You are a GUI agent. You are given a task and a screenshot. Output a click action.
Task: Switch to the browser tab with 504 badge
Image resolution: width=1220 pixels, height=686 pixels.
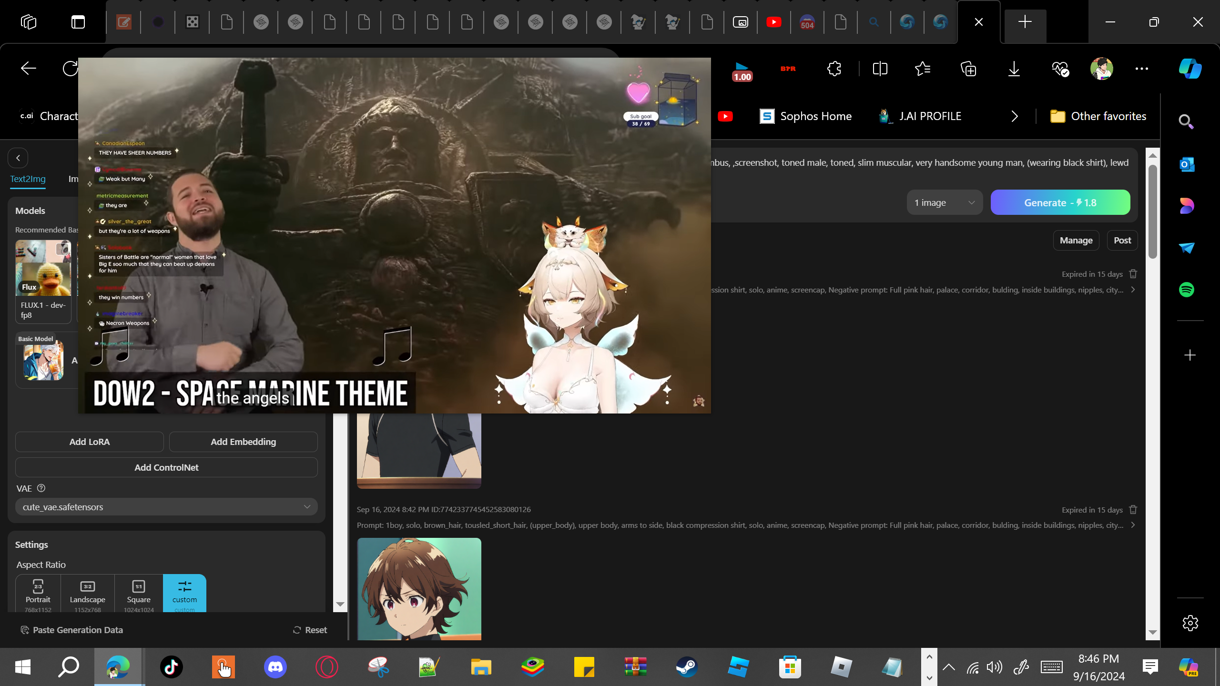pyautogui.click(x=807, y=22)
